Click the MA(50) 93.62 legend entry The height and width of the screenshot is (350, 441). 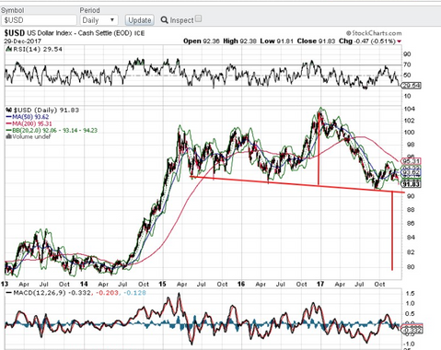pyautogui.click(x=28, y=117)
